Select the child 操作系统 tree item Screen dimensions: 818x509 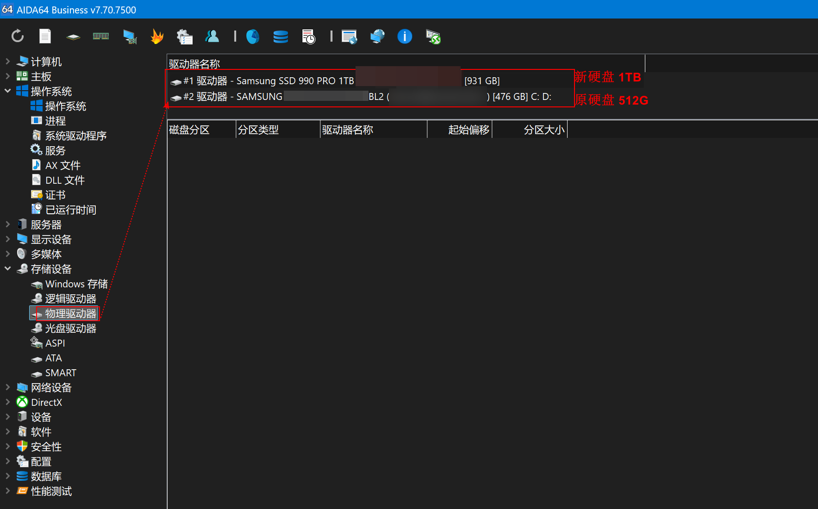pos(59,106)
